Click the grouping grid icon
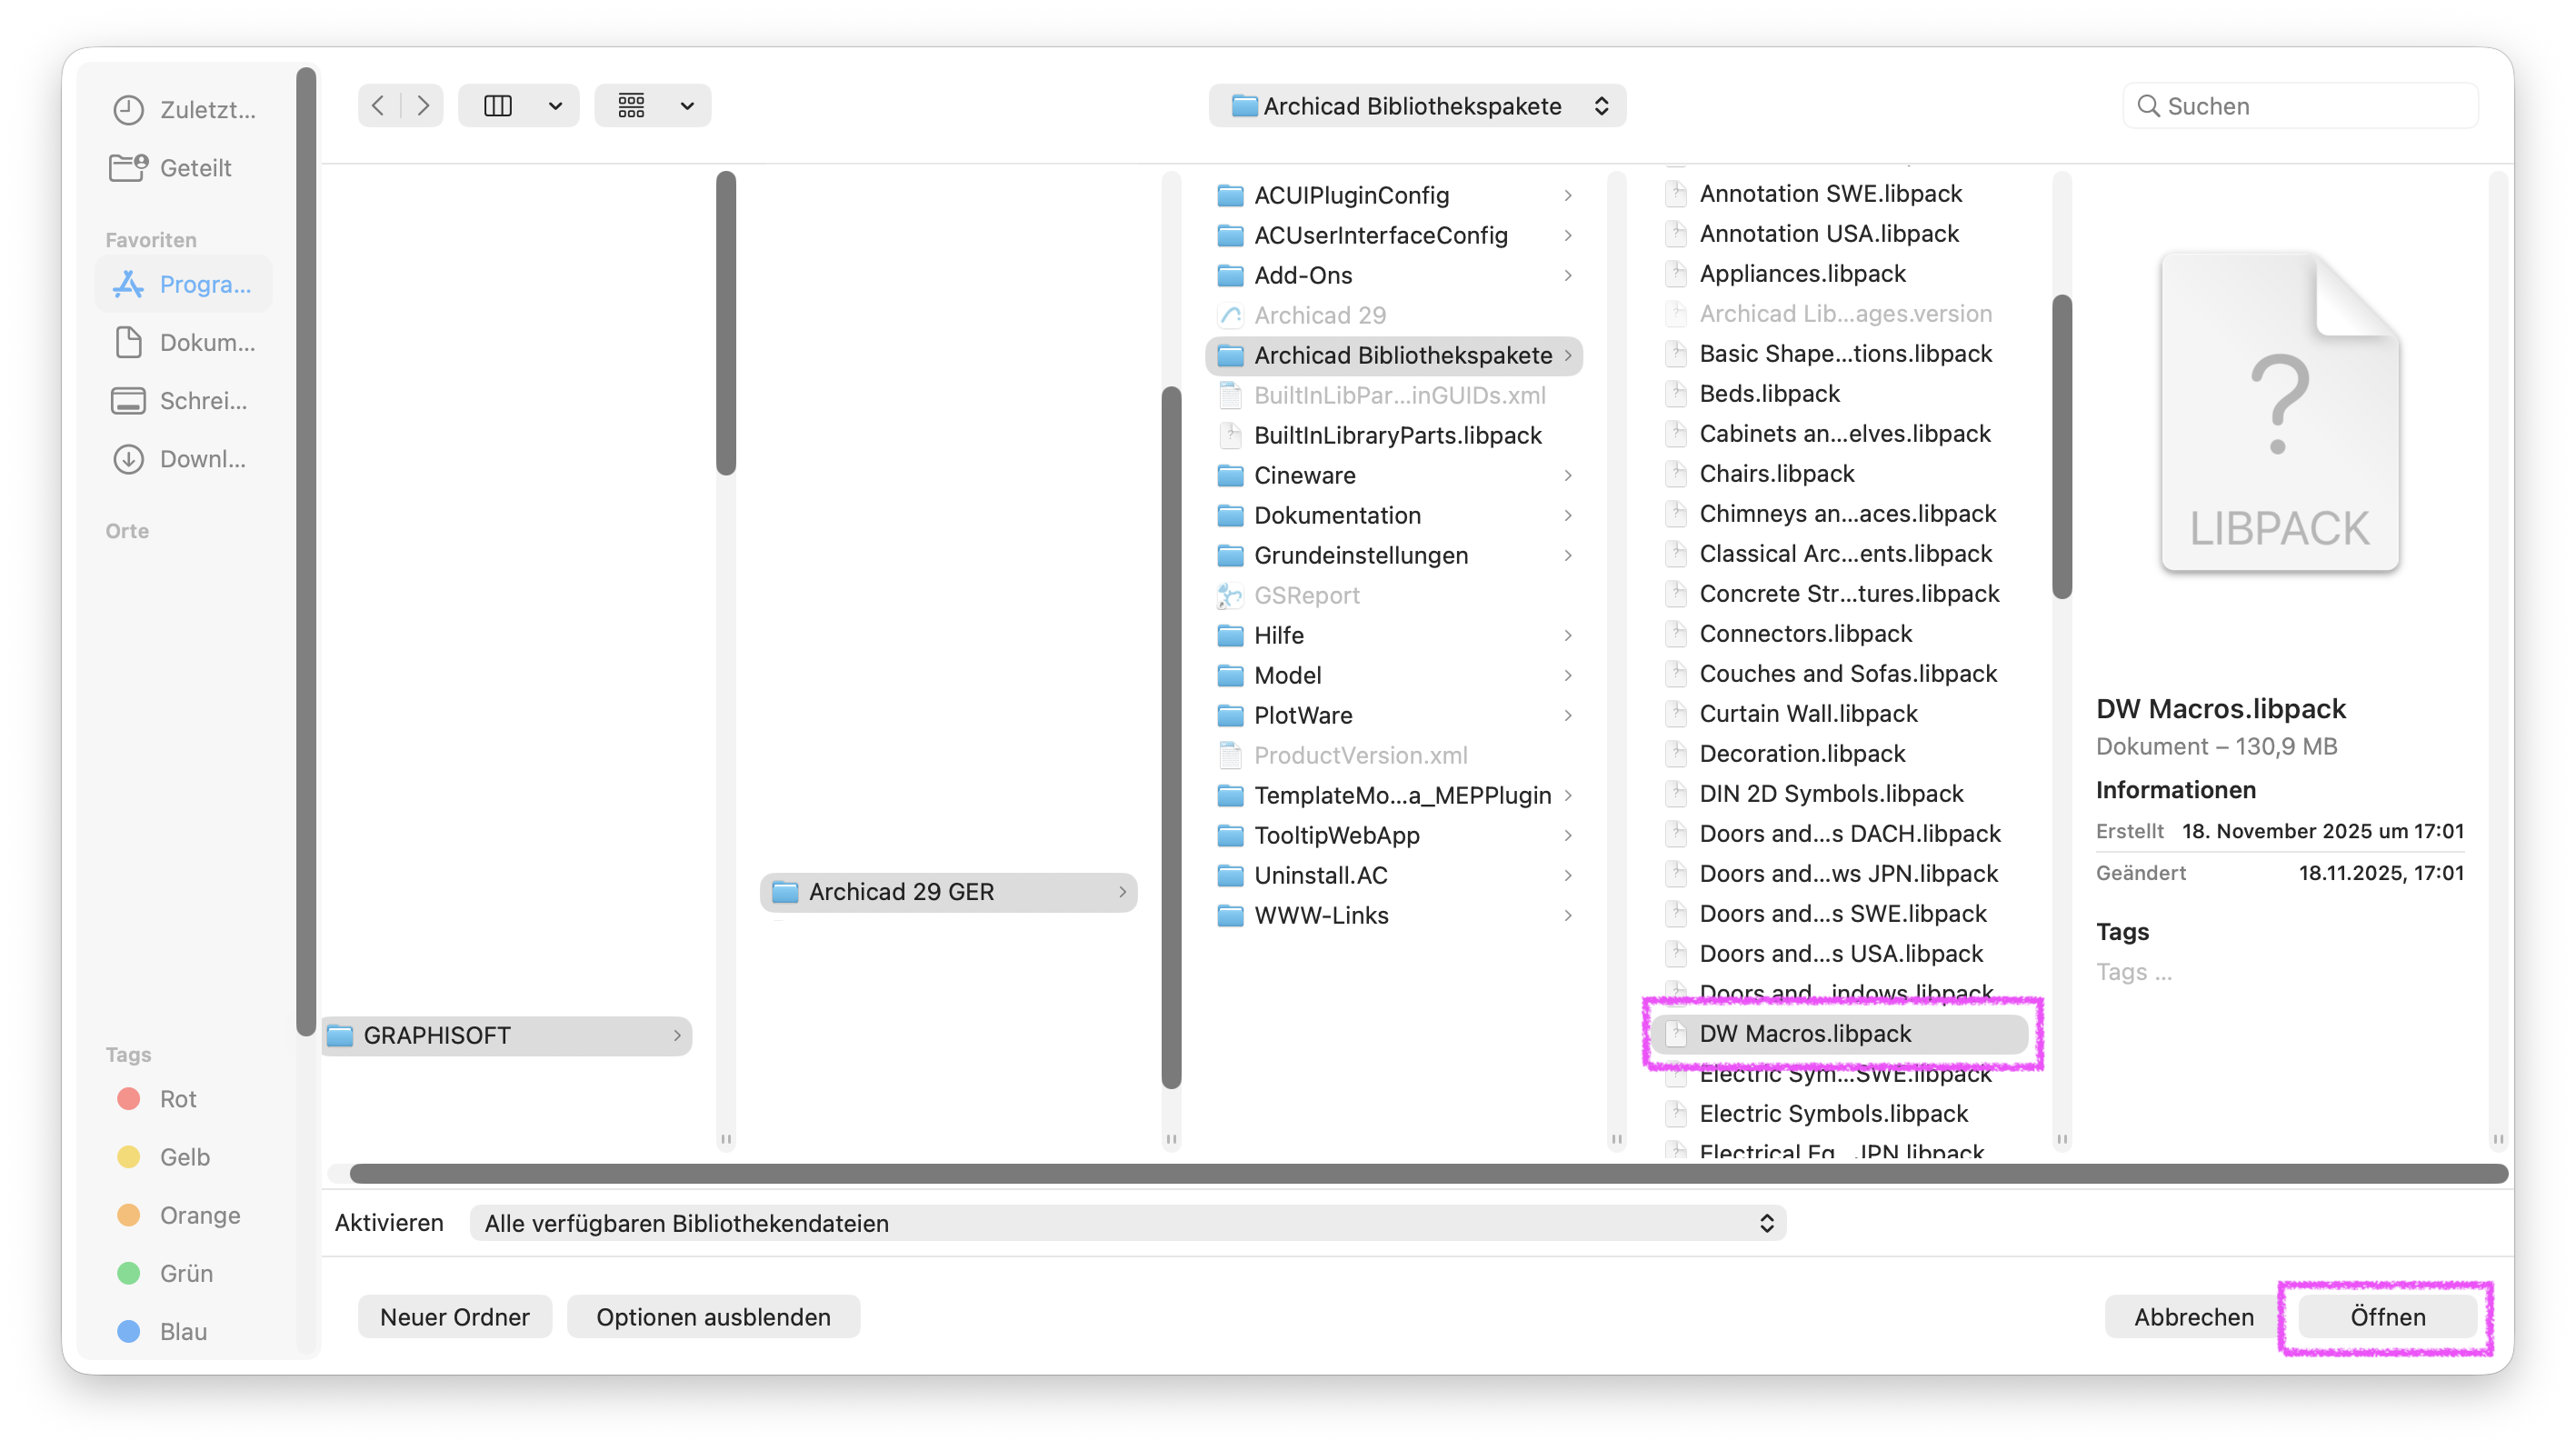 [x=632, y=106]
